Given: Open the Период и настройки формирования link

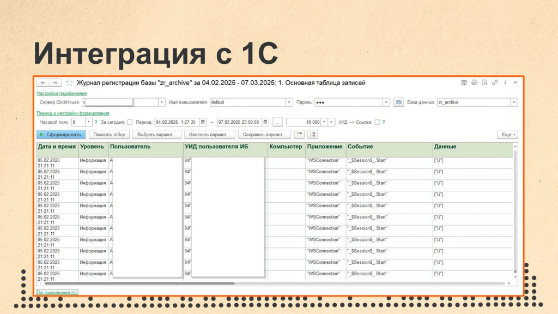Looking at the screenshot, I should pos(73,113).
